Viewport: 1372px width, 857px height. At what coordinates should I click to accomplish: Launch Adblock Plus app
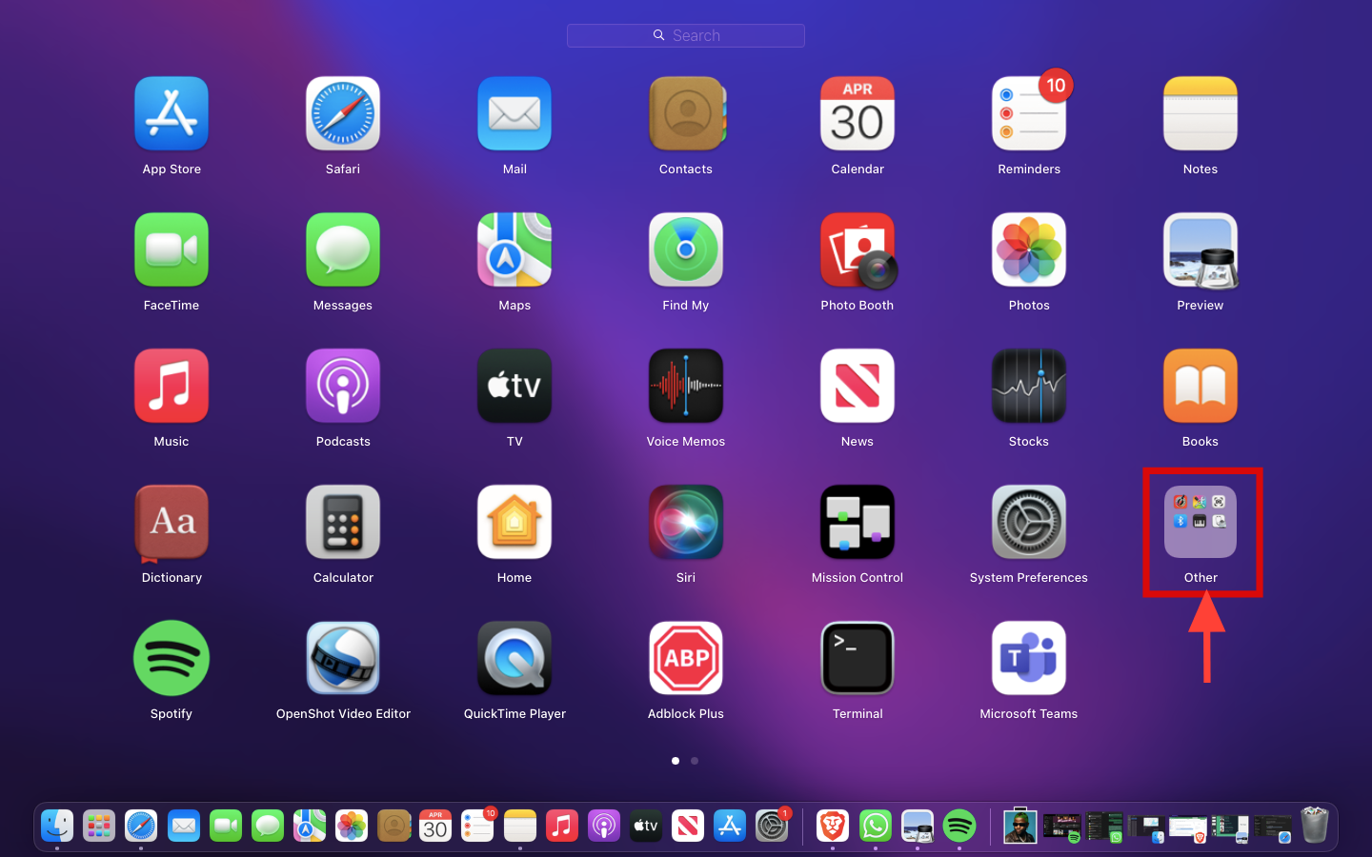point(685,659)
